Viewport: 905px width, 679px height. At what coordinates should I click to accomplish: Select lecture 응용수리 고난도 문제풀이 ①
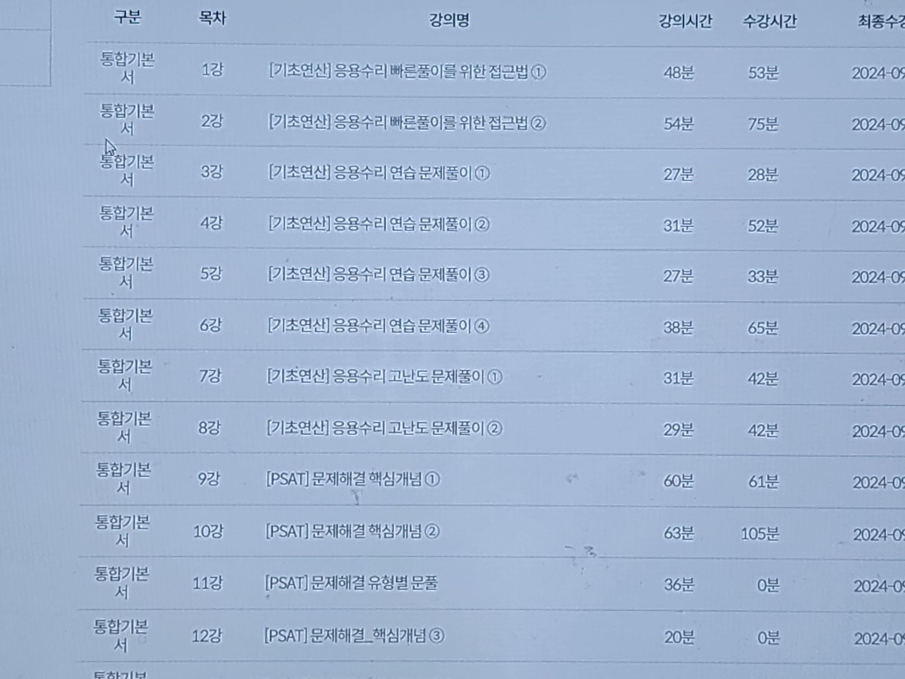coord(385,377)
